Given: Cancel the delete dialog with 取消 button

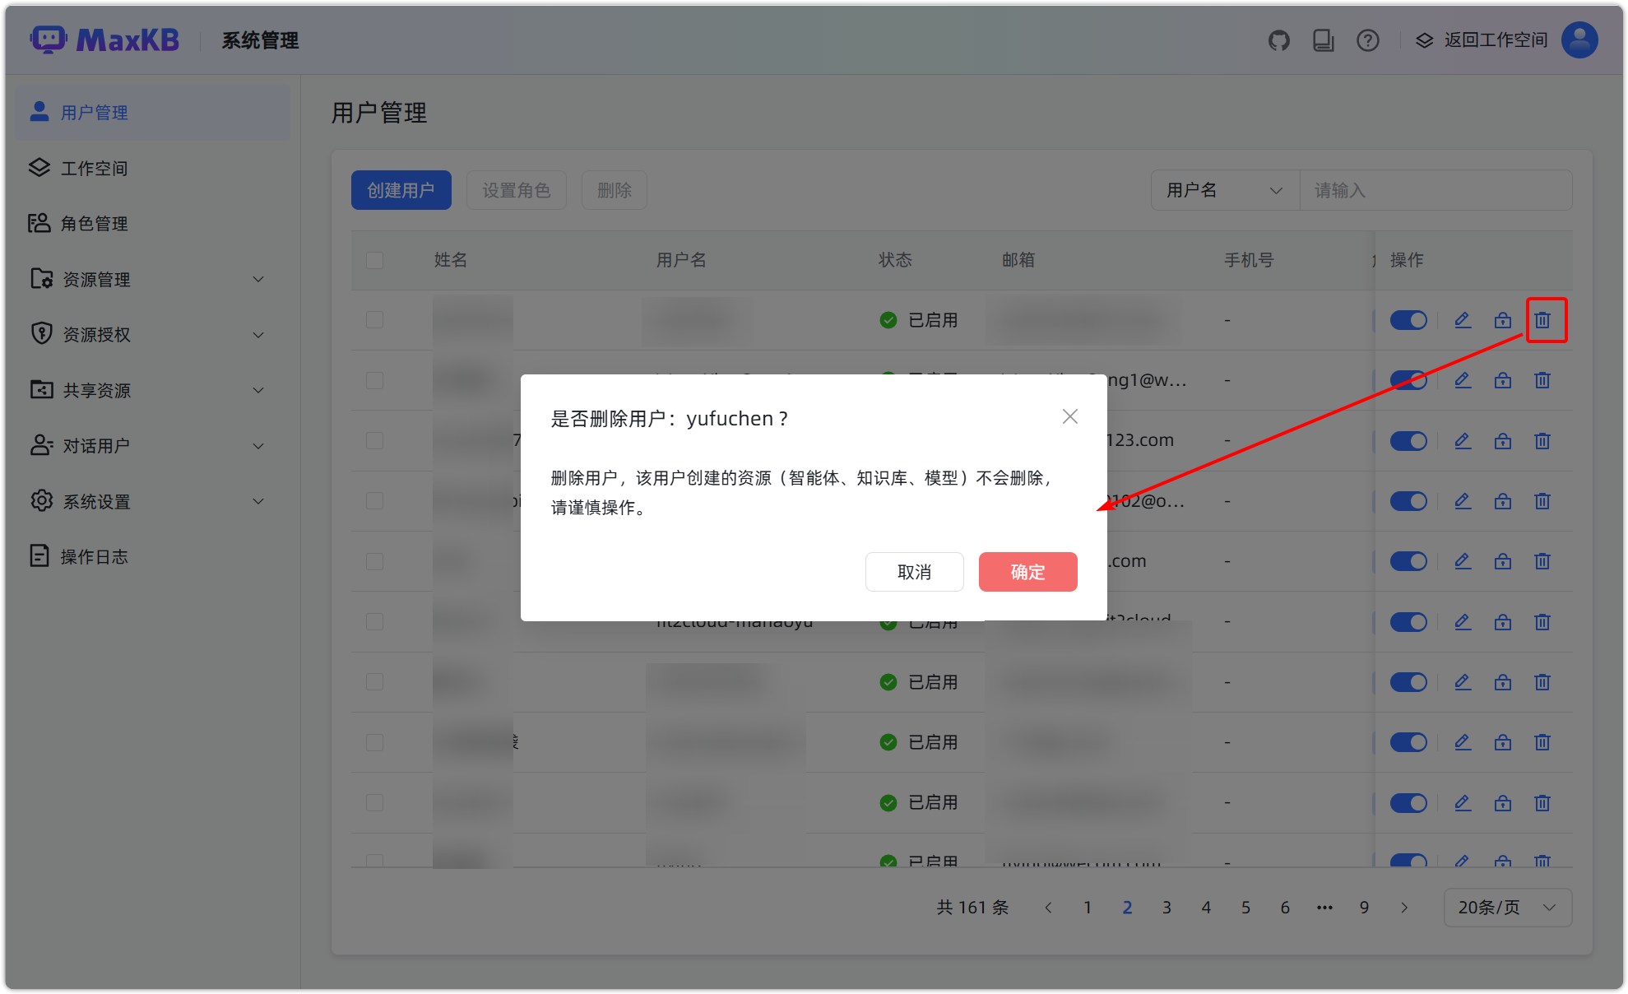Looking at the screenshot, I should [x=914, y=572].
